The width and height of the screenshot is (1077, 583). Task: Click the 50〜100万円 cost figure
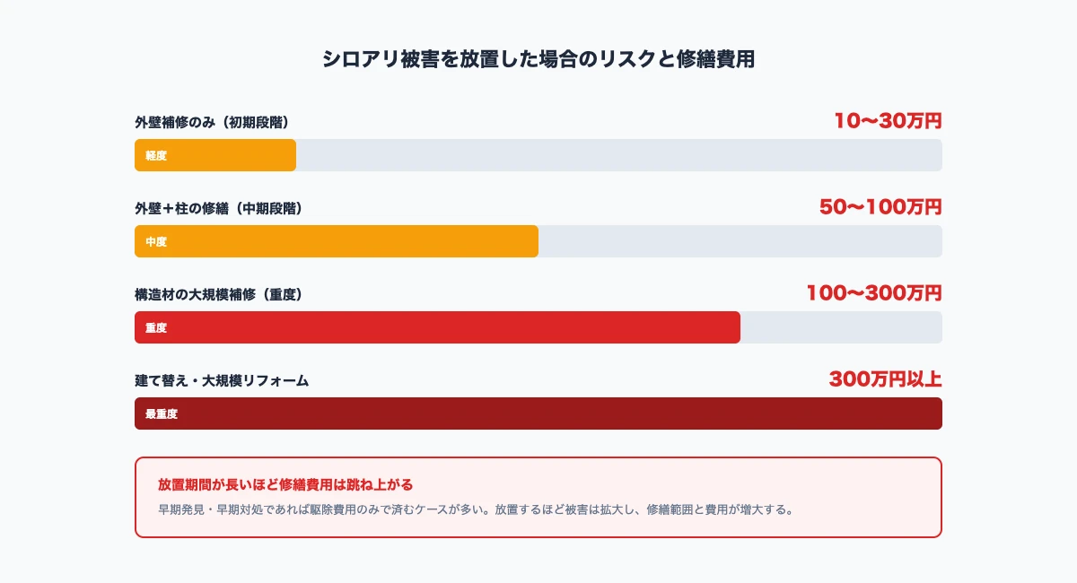coord(880,207)
